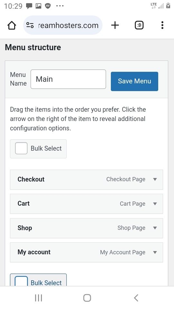
Task: Click the Save Menu button
Action: [x=134, y=81]
